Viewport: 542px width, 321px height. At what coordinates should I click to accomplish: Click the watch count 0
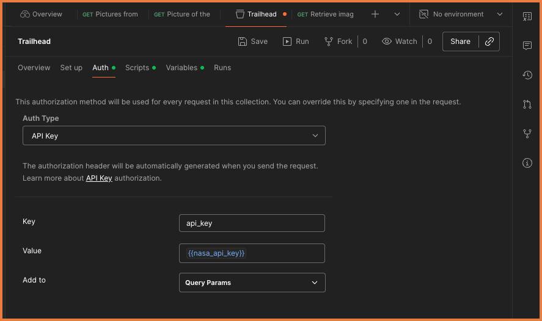[430, 41]
